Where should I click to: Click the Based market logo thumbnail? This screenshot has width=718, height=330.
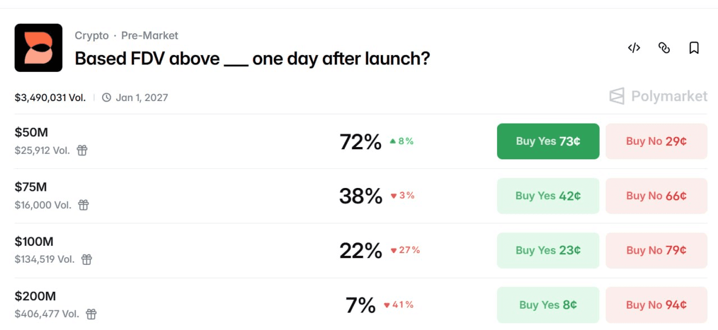point(38,48)
